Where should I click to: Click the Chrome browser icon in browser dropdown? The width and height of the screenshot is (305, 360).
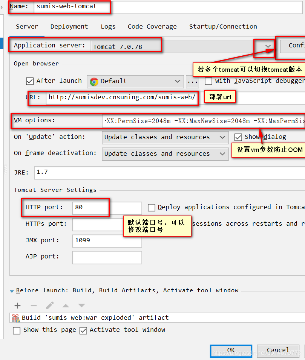[94, 82]
